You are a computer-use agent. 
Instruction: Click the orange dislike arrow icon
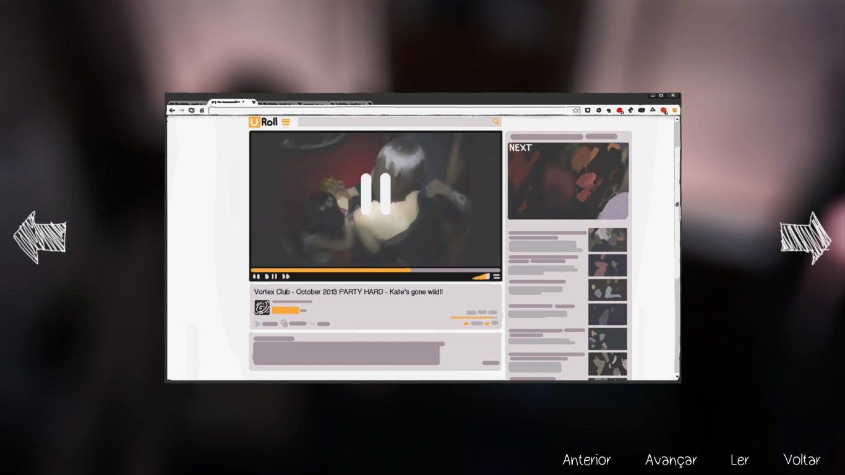487,323
